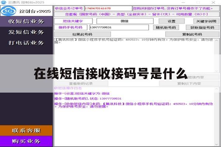The width and height of the screenshot is (221, 147).
Task: Click the 接码手机号码 phone number field
Action: [119, 27]
